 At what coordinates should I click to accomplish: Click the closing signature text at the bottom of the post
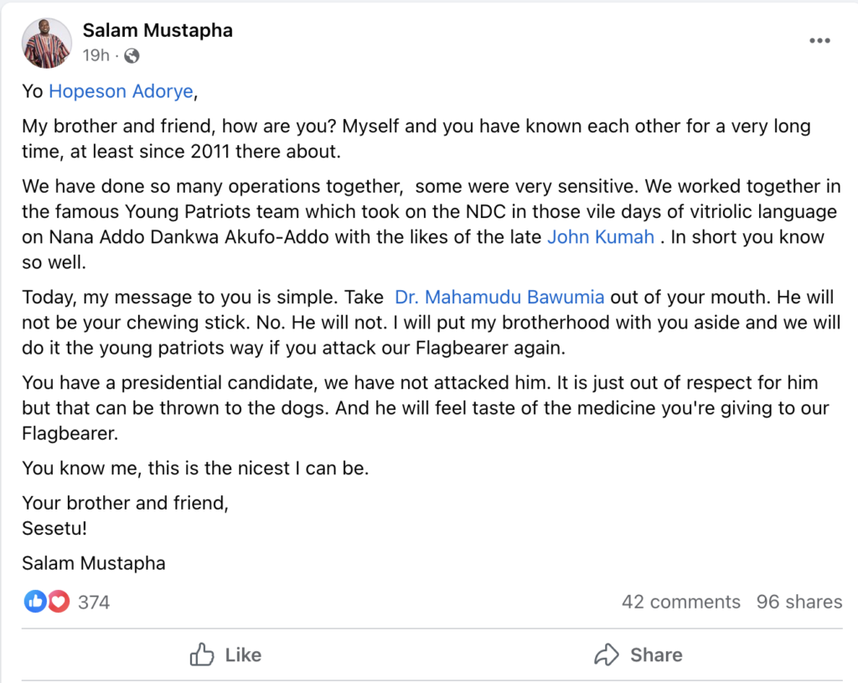coord(94,563)
